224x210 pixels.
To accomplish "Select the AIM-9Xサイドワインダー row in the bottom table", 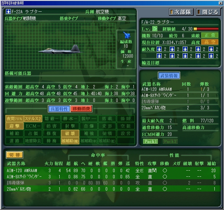I will [x=112, y=177].
